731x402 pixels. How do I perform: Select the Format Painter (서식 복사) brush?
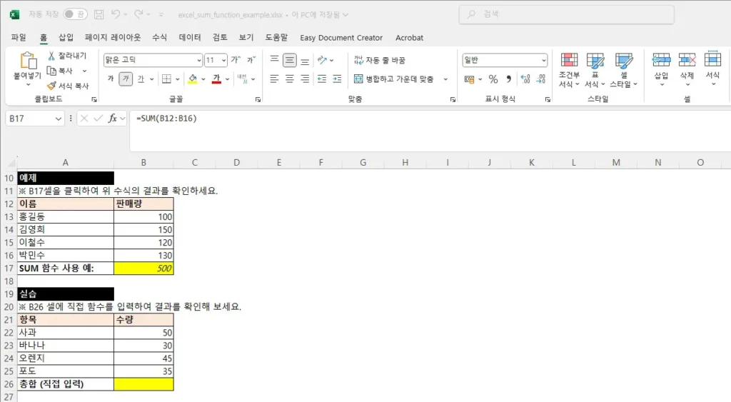pos(51,86)
